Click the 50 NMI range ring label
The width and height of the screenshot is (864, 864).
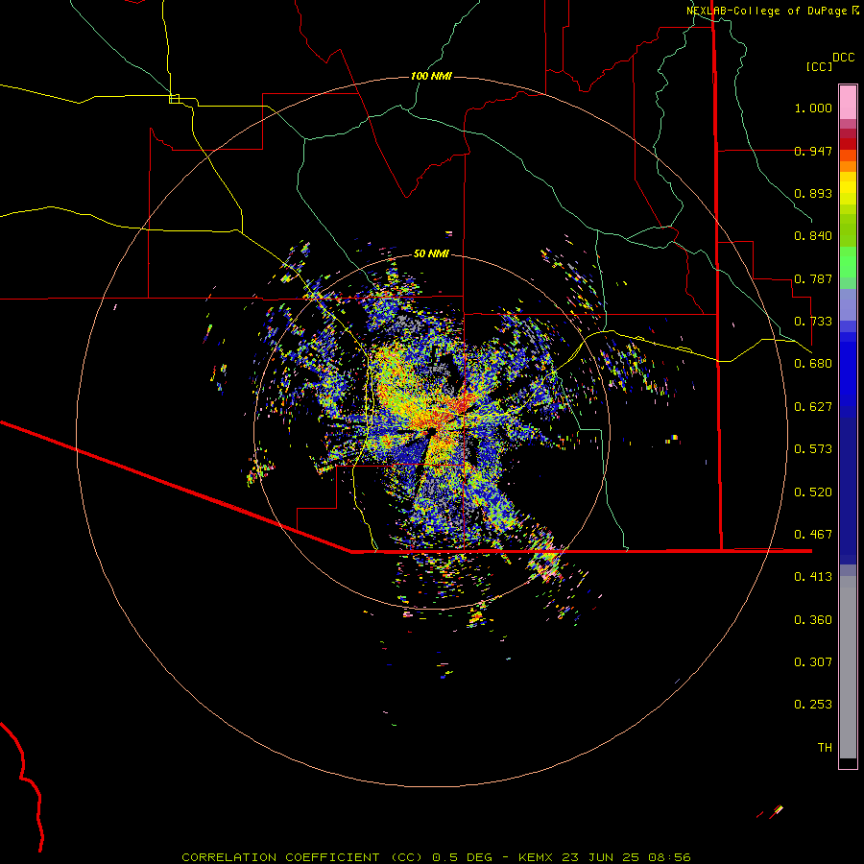pyautogui.click(x=431, y=253)
